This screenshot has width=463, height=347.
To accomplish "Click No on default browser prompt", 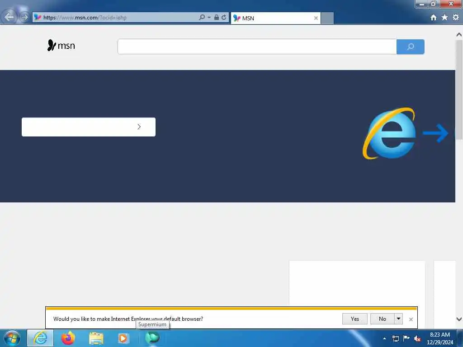I will point(383,319).
